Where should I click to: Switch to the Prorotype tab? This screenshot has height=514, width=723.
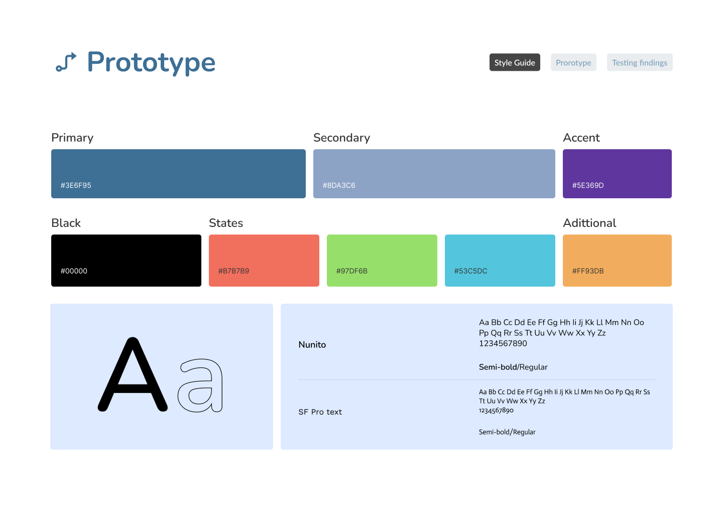(573, 63)
